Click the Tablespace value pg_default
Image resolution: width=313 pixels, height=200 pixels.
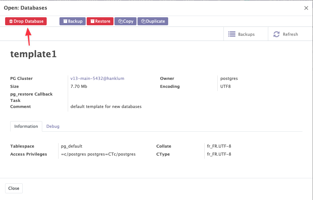(x=72, y=146)
